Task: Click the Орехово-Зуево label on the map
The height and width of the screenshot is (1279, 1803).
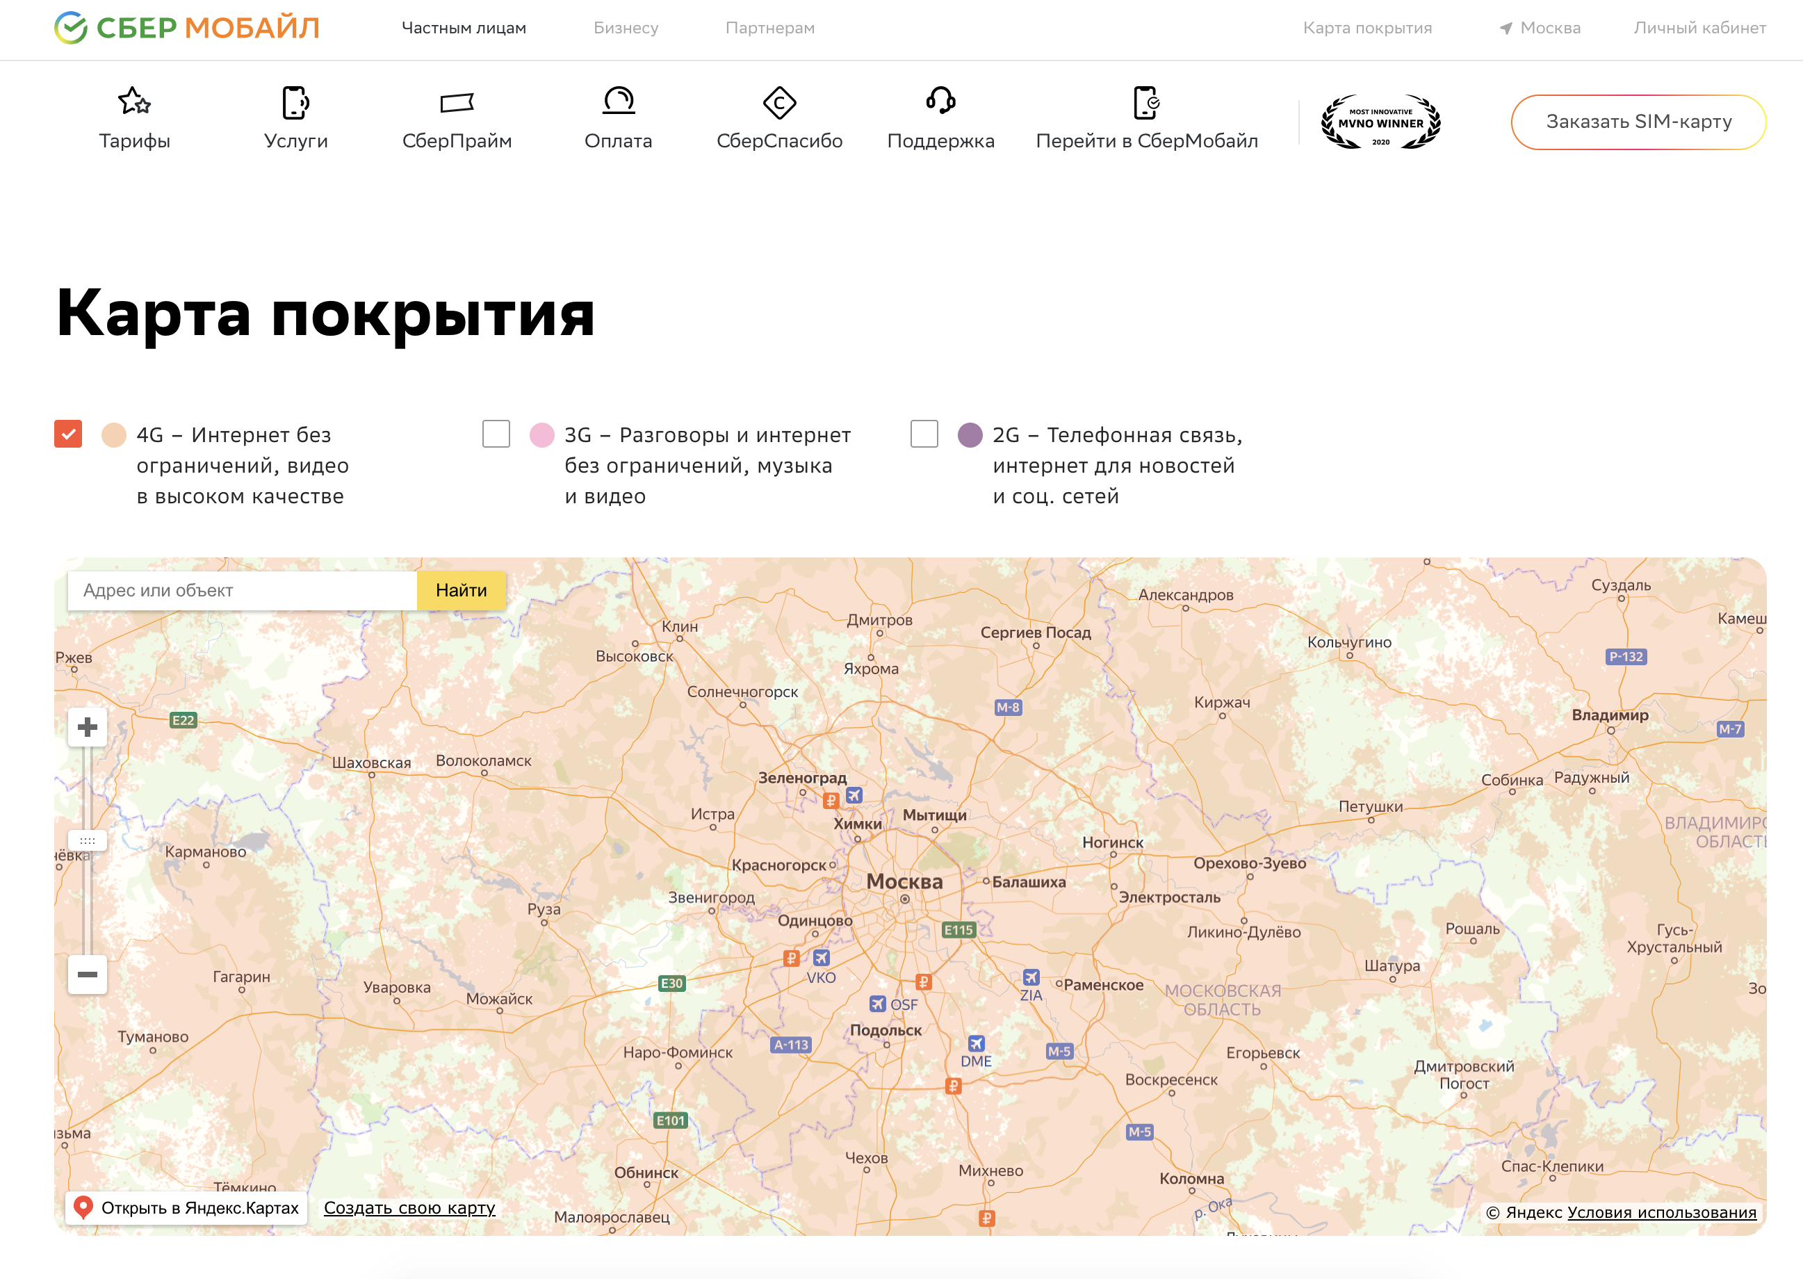Action: (1250, 863)
